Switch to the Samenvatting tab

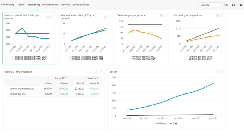(8, 5)
